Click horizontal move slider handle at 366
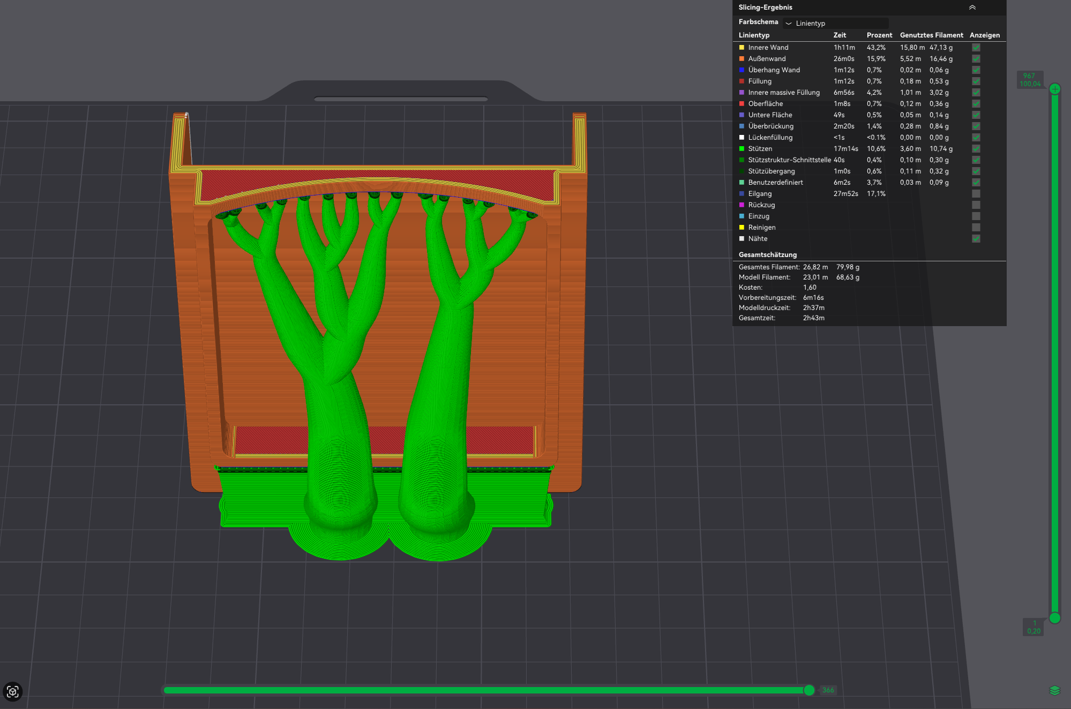 click(809, 690)
